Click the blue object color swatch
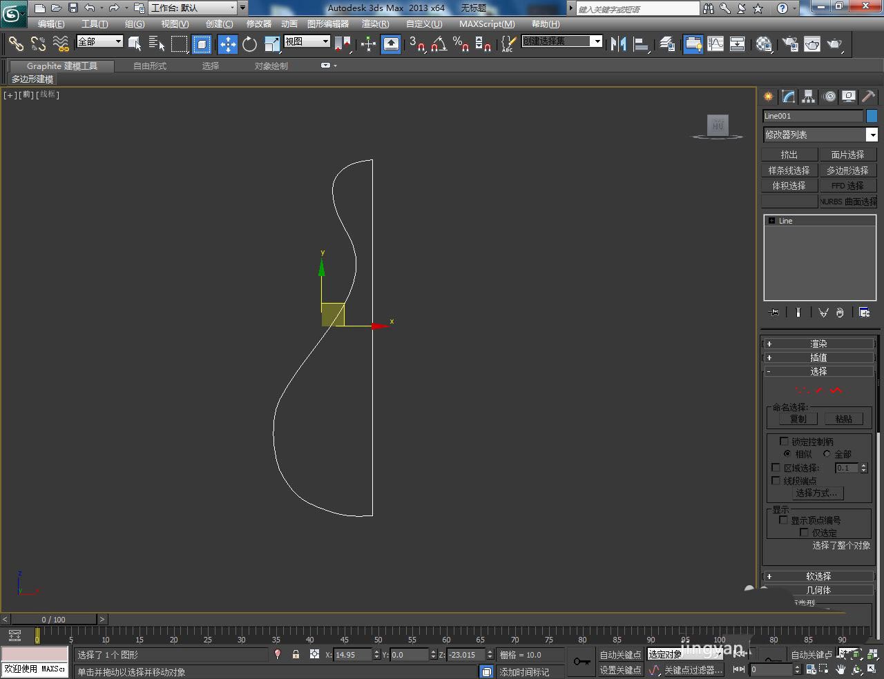Viewport: 884px width, 679px height. [872, 116]
